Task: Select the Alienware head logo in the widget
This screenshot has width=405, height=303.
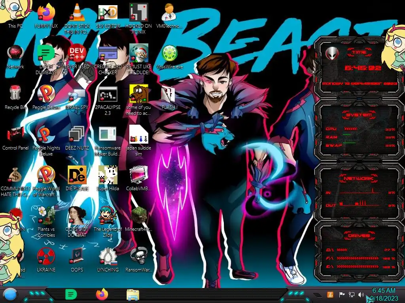Action: point(332,53)
